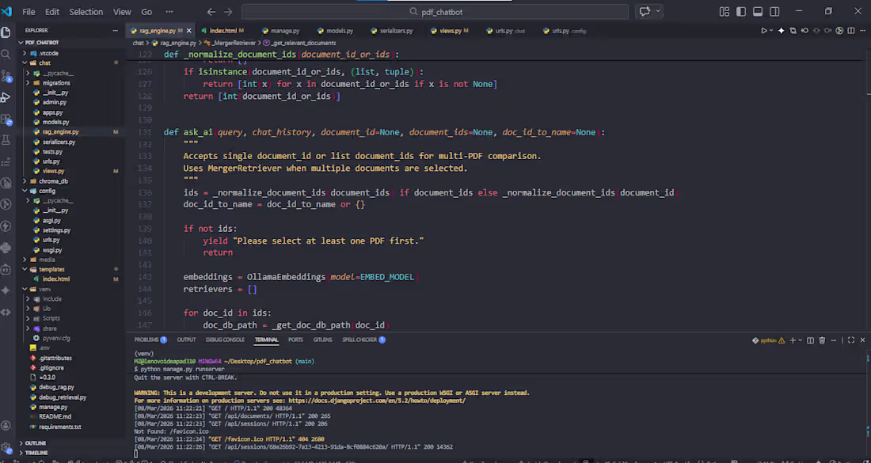This screenshot has height=463, width=871.
Task: Open the Selection menu
Action: (86, 12)
